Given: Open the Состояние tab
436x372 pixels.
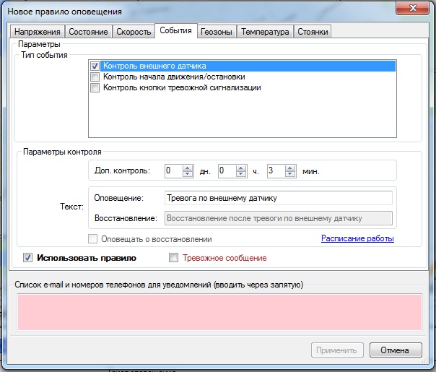Looking at the screenshot, I should [89, 32].
